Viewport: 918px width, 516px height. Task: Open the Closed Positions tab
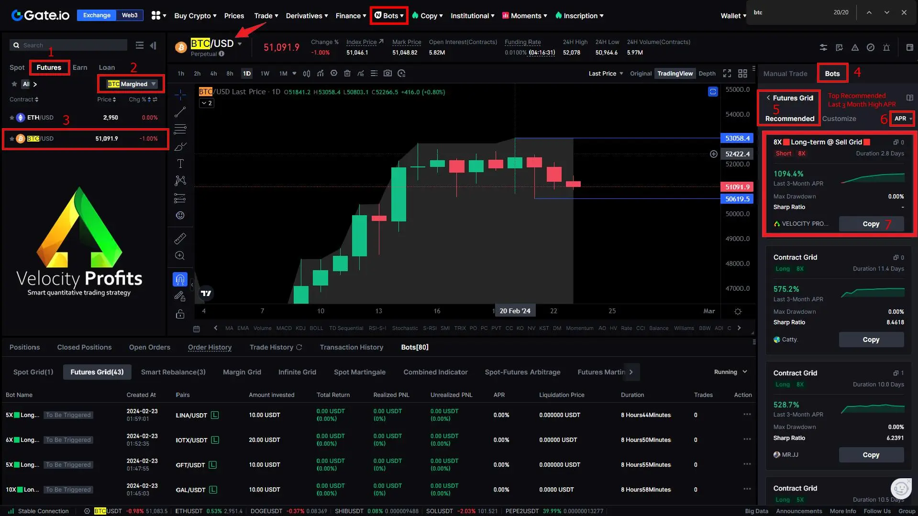pyautogui.click(x=84, y=347)
